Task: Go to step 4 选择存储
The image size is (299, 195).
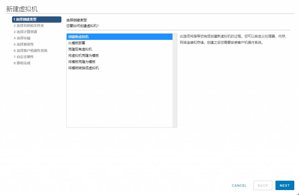Action: coord(22,38)
